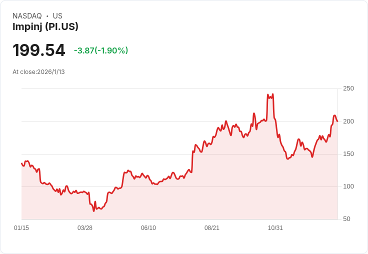Select the 200 y-axis price label
Viewport: 368px width, 254px height.
(348, 121)
